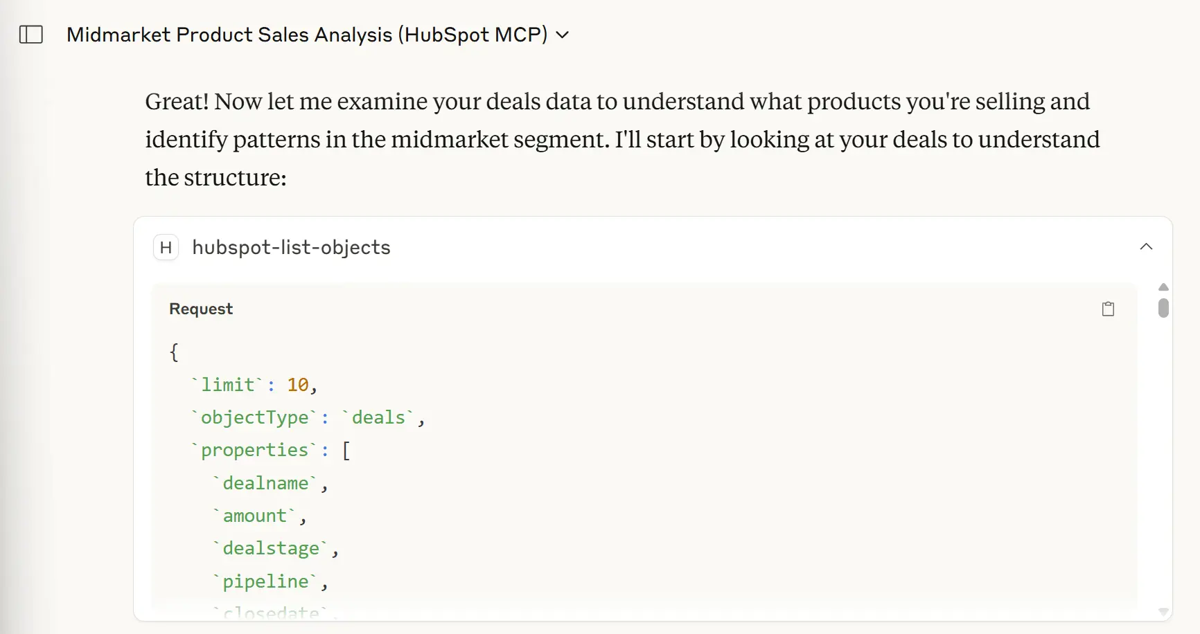Select the dealname property in code

coord(267,482)
